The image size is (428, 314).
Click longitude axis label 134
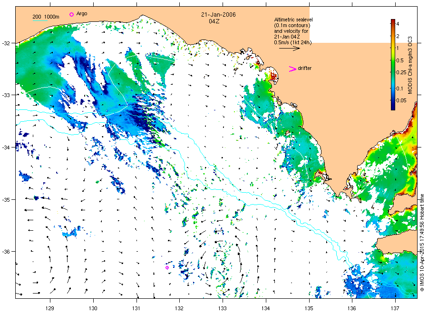tap(265, 308)
